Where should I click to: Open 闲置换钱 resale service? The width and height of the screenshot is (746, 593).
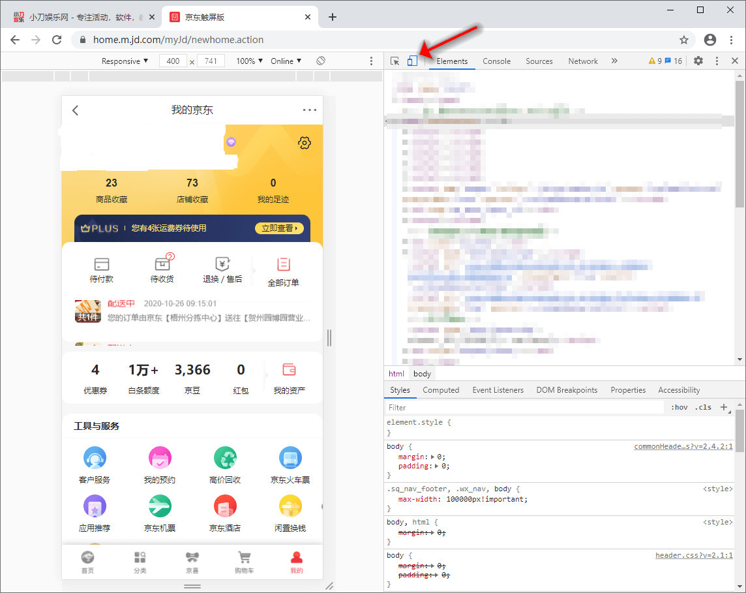point(290,514)
